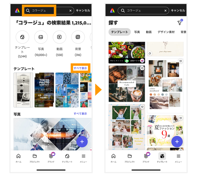Tap the premium crown badge on salad template

(142, 61)
